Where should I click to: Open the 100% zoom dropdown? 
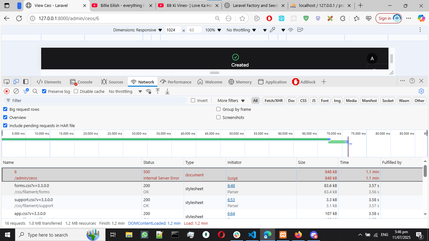[213, 30]
